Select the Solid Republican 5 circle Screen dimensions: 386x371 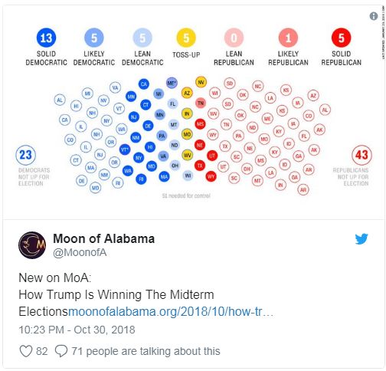pyautogui.click(x=341, y=38)
